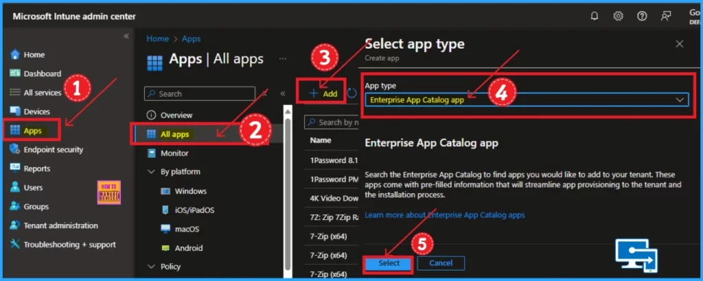Click the Refresh icon next to Add
Viewport: 703px width, 281px height.
pyautogui.click(x=352, y=93)
